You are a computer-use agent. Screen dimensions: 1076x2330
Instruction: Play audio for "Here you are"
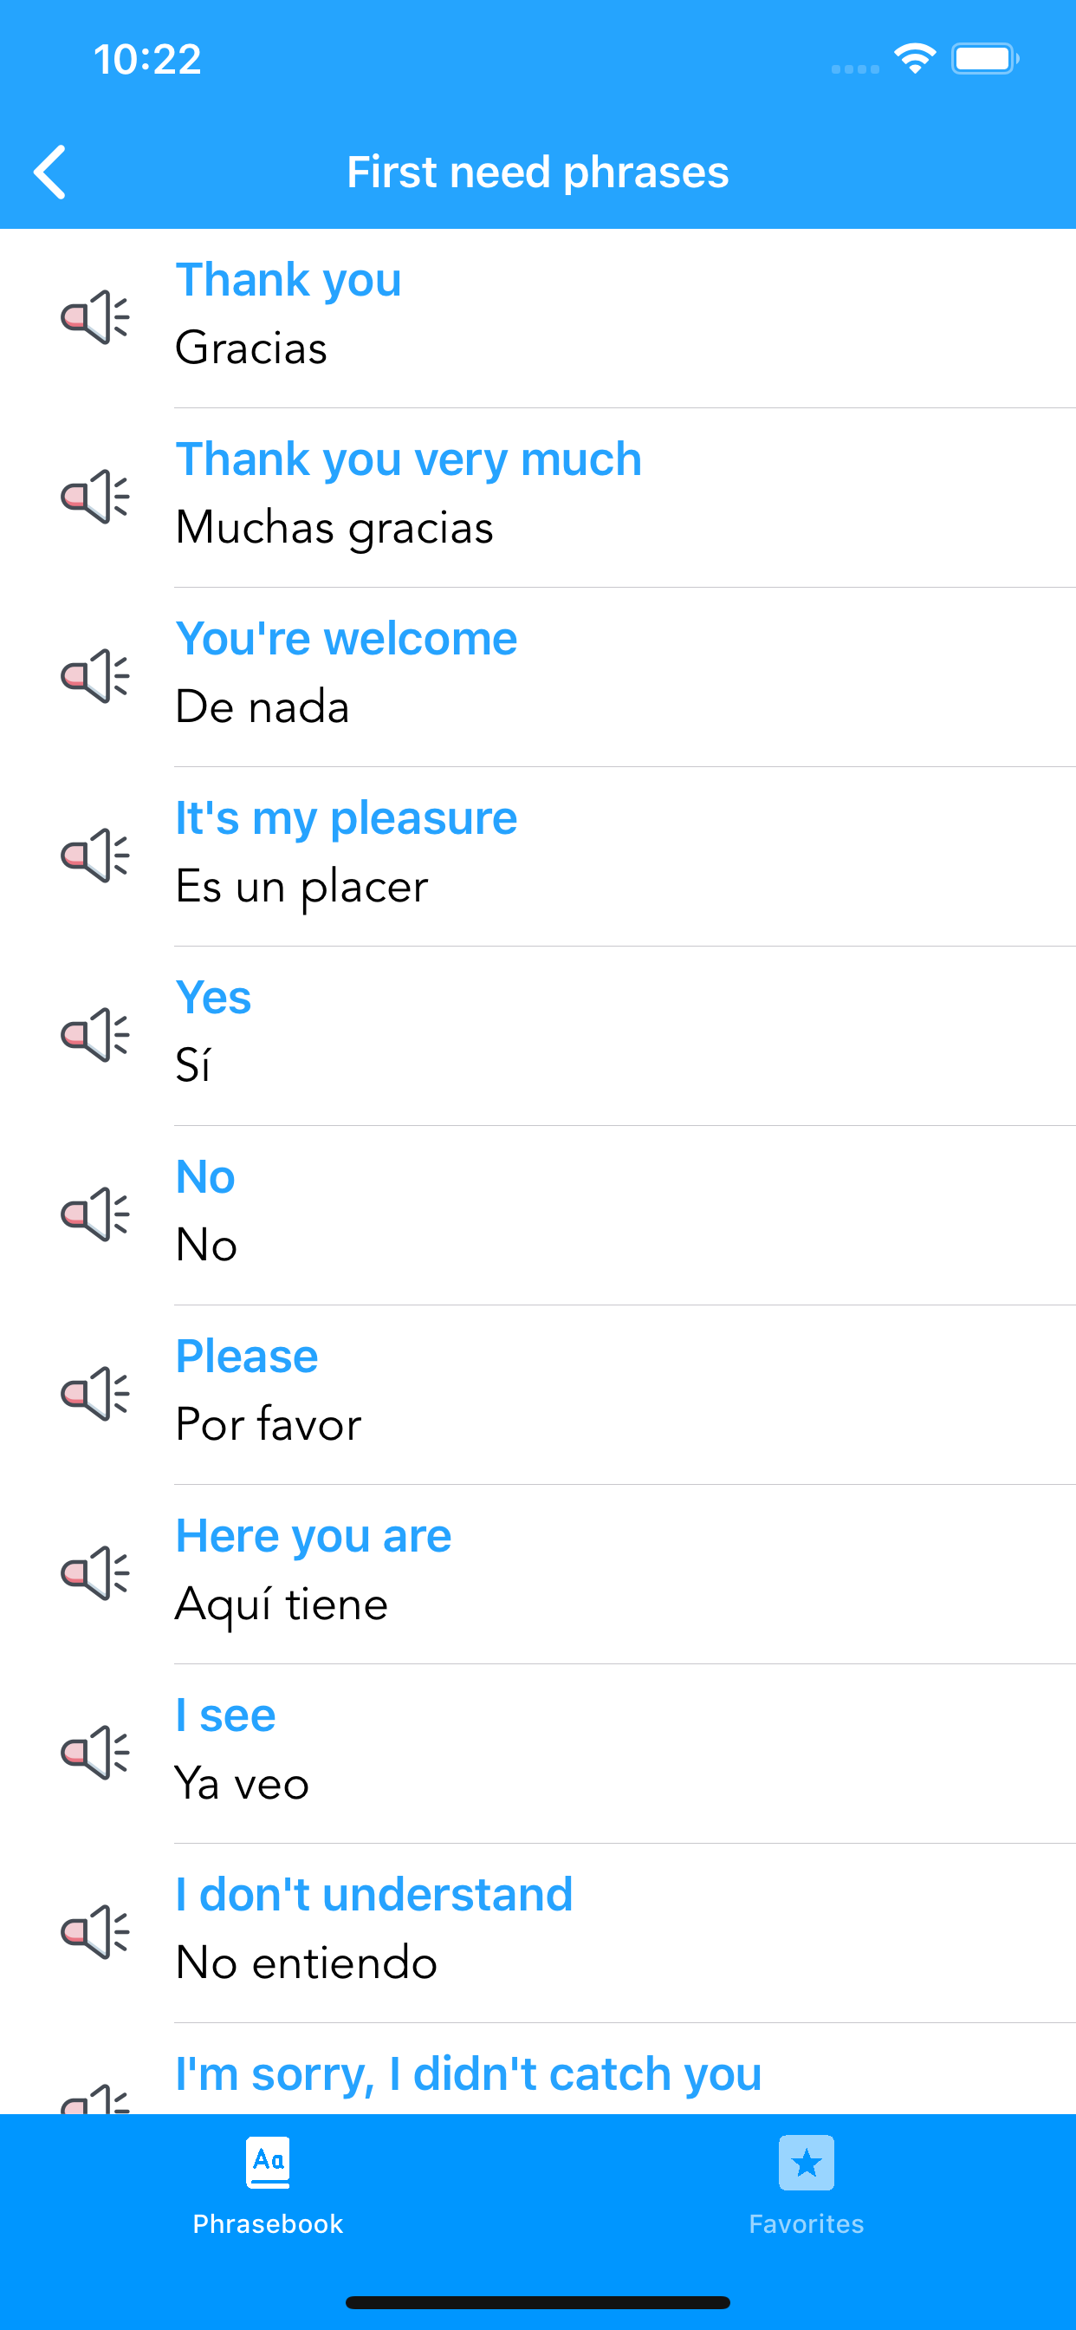pyautogui.click(x=95, y=1572)
